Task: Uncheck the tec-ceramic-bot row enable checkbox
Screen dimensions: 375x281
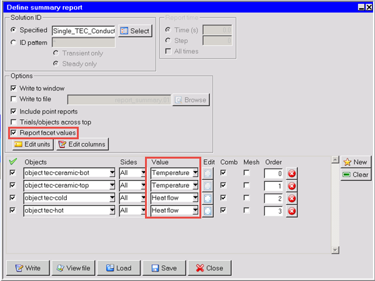Action: pyautogui.click(x=12, y=172)
